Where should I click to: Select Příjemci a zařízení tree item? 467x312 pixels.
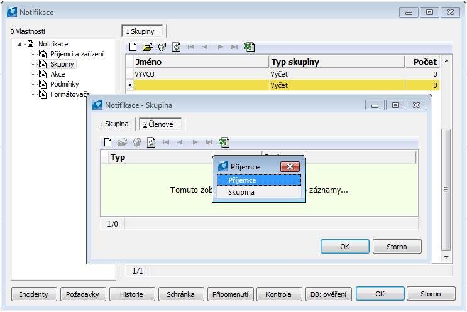point(77,54)
